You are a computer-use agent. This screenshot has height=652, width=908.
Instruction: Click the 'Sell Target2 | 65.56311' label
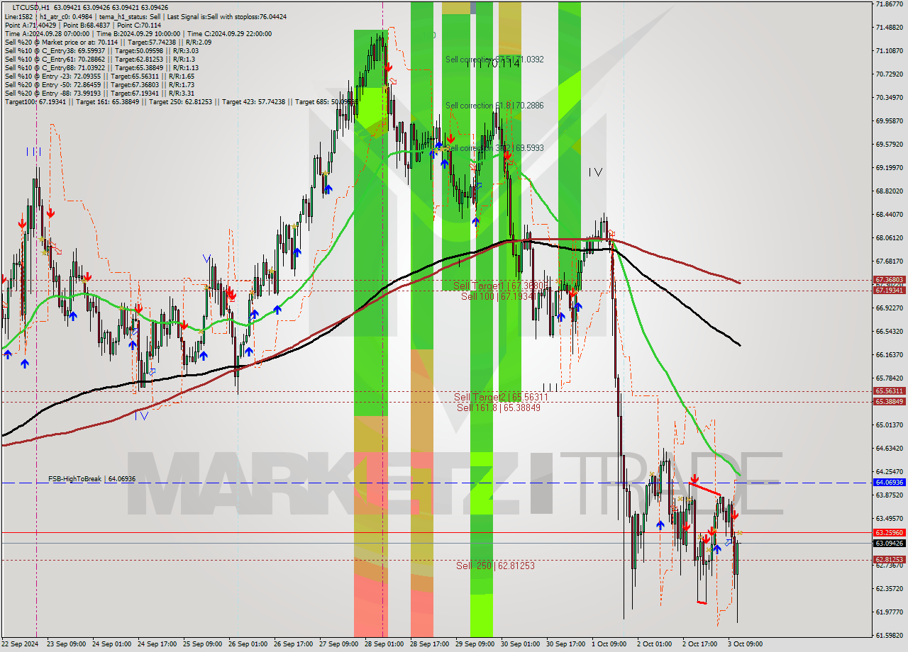(x=501, y=398)
